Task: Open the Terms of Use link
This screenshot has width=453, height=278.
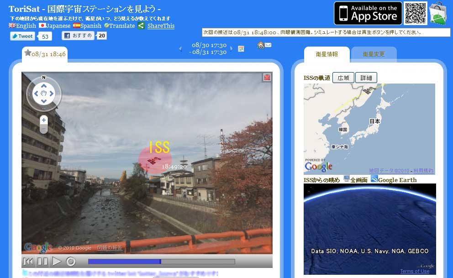Action: [415, 271]
